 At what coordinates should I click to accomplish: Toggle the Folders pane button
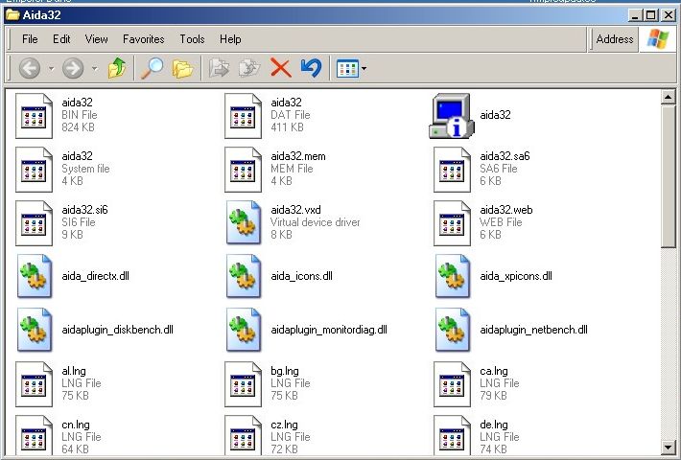[x=183, y=69]
